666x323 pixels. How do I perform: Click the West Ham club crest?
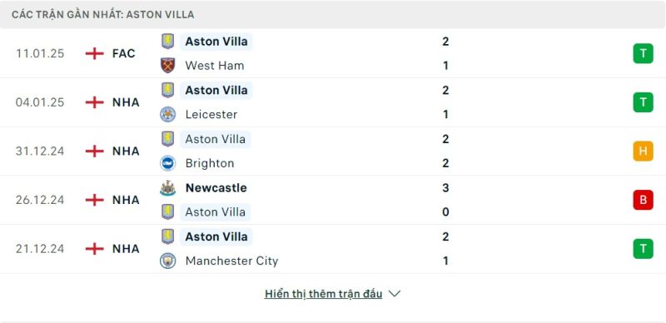[168, 66]
